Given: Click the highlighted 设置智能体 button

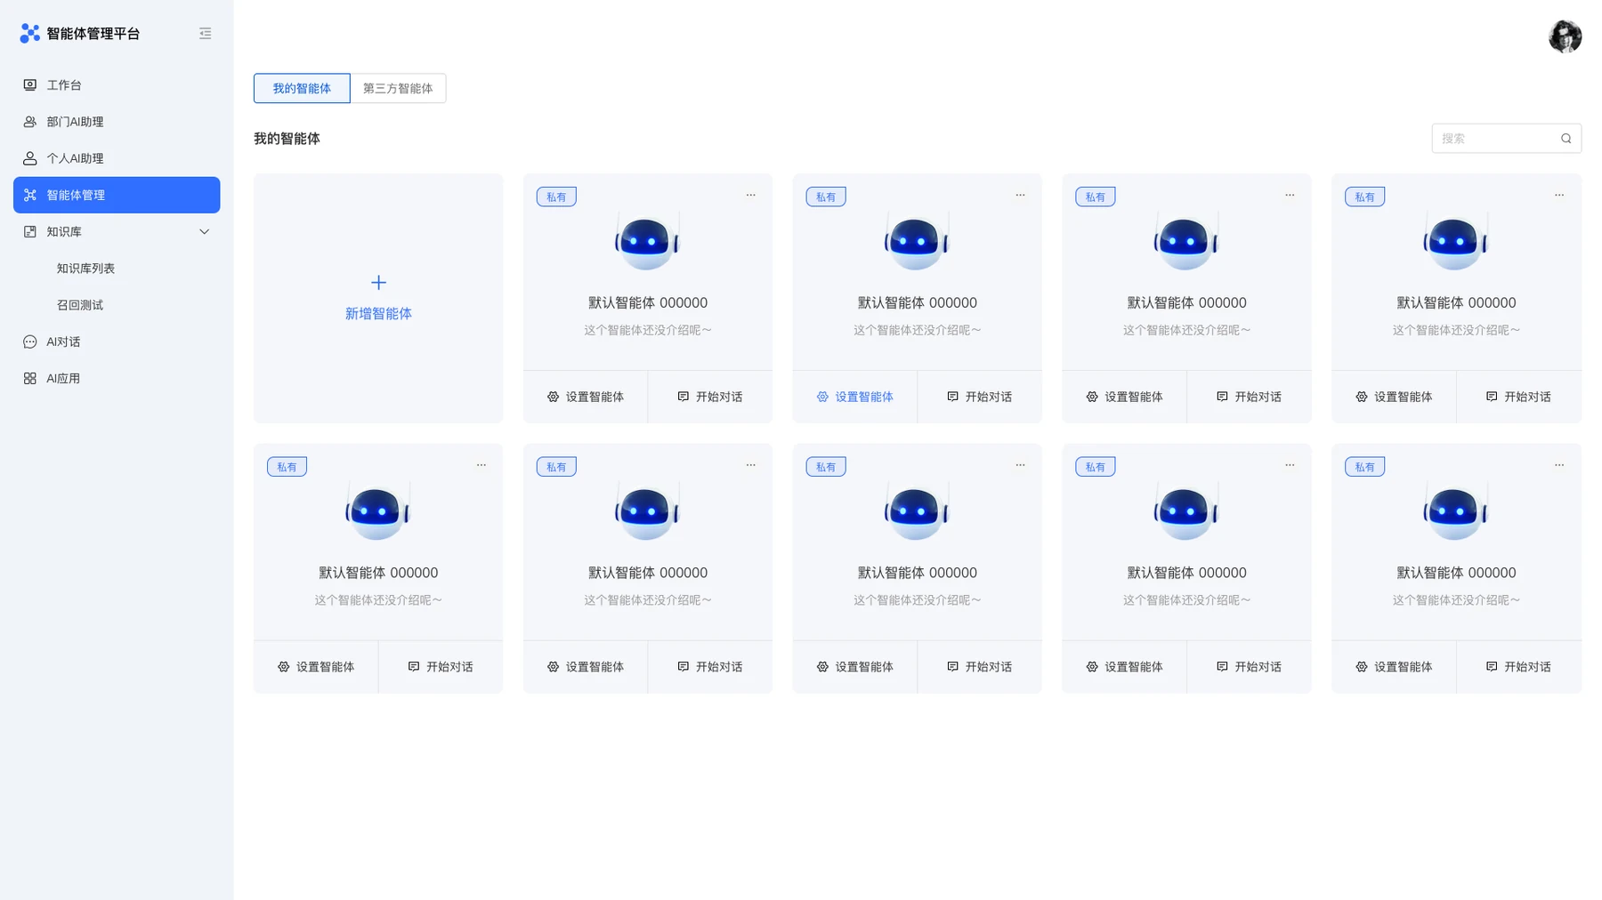Looking at the screenshot, I should 854,397.
